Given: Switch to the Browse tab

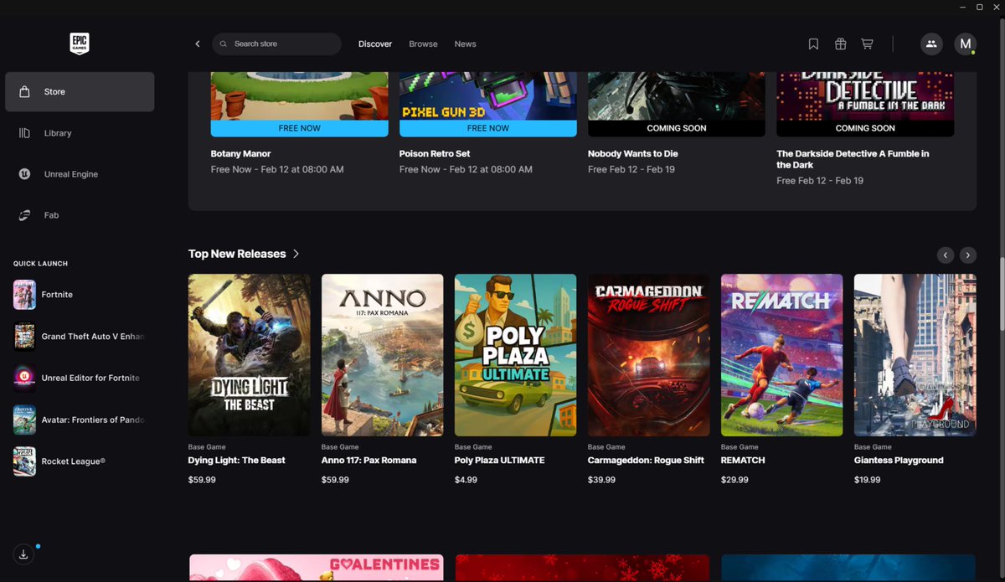Looking at the screenshot, I should point(423,44).
